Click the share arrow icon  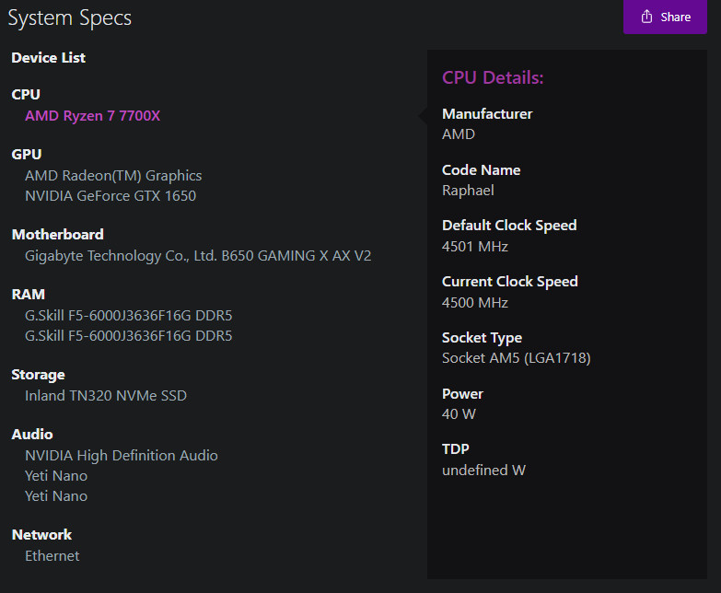pos(646,16)
